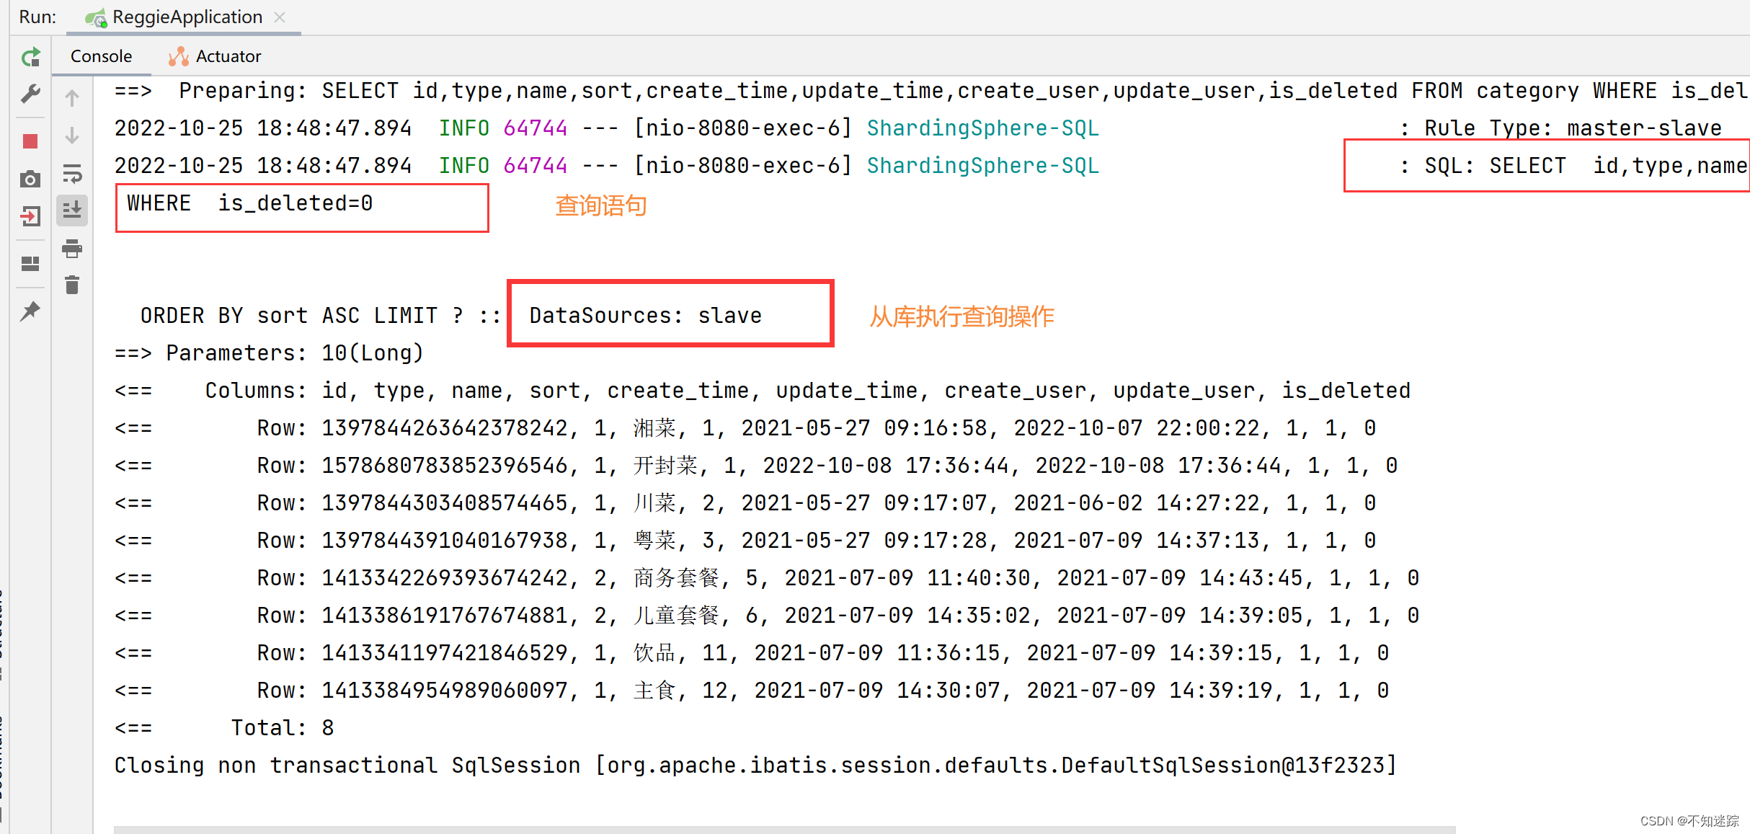Click the Exit application icon
Image resolution: width=1750 pixels, height=834 pixels.
30,216
